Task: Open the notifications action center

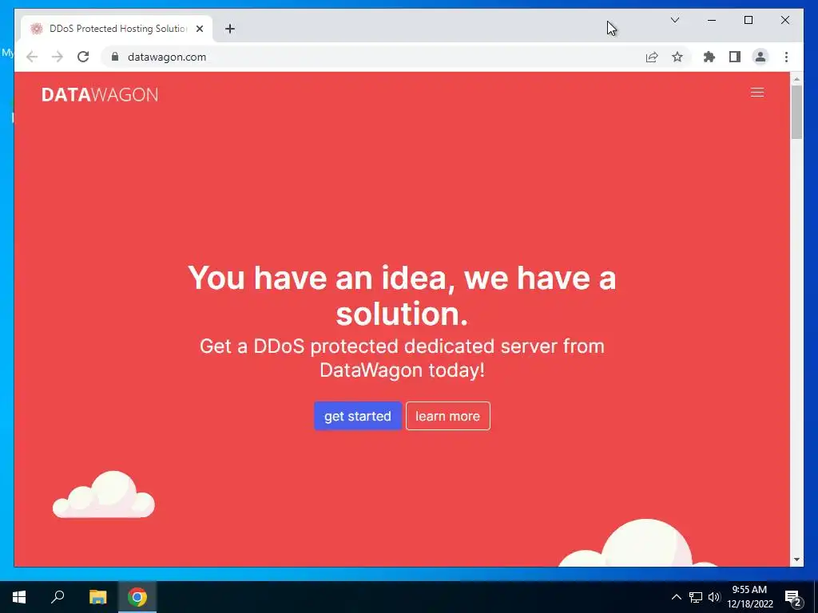Action: coord(793,598)
